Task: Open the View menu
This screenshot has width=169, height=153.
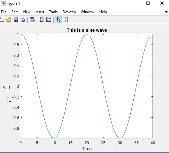Action: 26,12
